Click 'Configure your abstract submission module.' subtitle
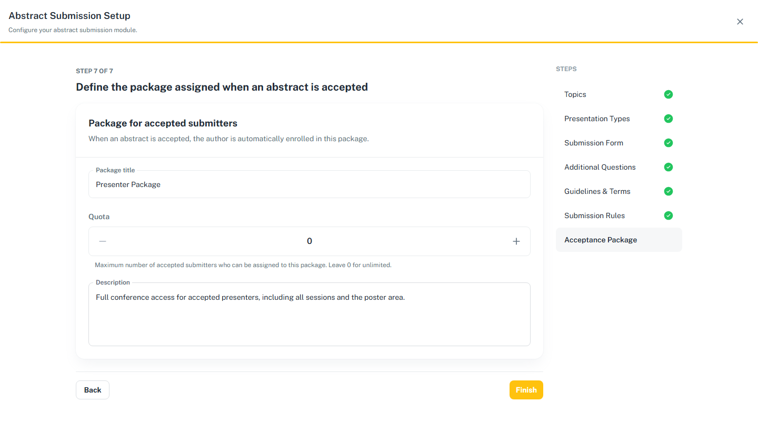Image resolution: width=758 pixels, height=421 pixels. pyautogui.click(x=73, y=30)
